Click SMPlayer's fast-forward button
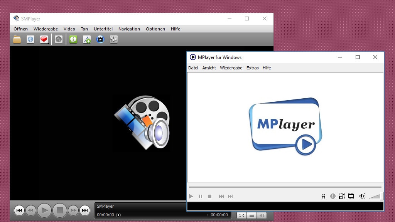Screen dimensions: 395x222 pyautogui.click(x=73, y=210)
